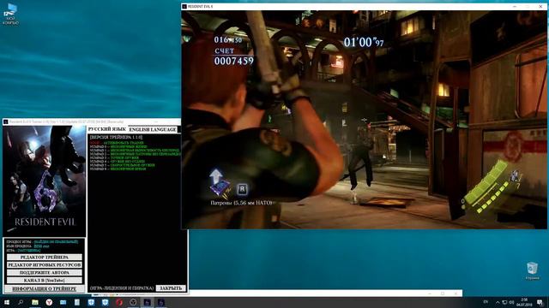549x308 pixels.
Task: Click the R key prompt in game
Action: 242,189
